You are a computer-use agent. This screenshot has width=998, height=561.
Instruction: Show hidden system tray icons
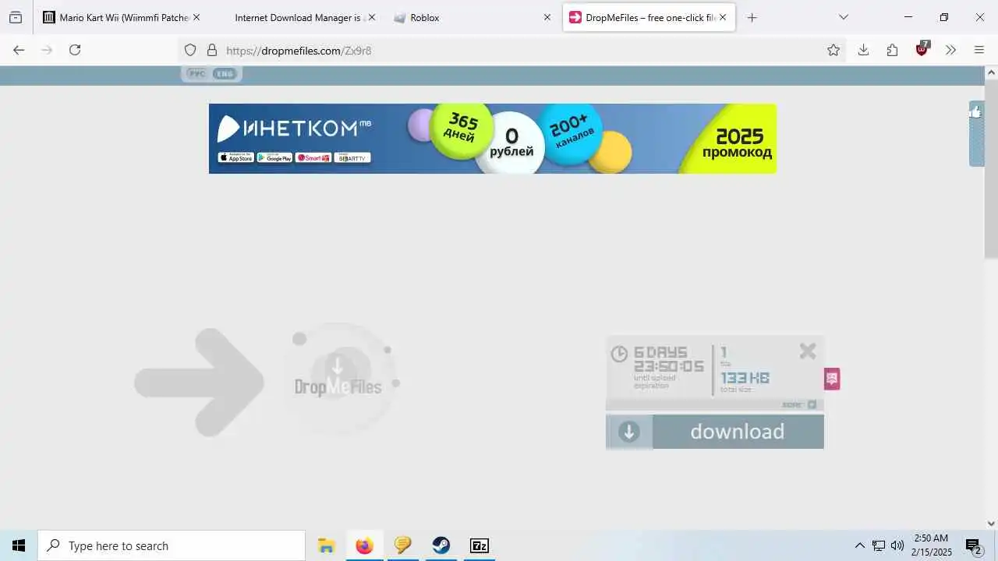tap(860, 545)
